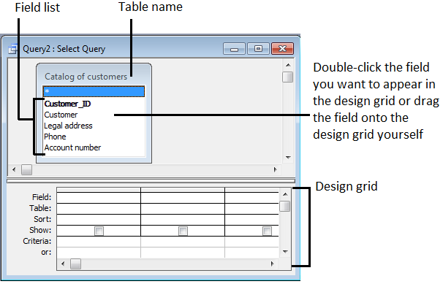Click the or cell in first column

[99, 253]
